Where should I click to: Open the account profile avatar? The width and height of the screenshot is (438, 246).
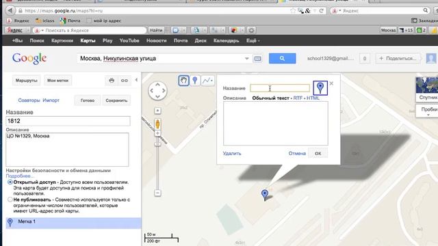click(431, 58)
